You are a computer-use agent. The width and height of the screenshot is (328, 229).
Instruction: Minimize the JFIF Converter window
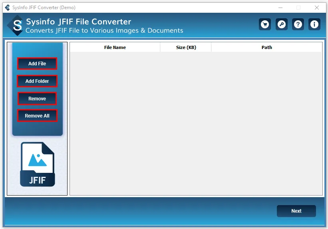[280, 8]
